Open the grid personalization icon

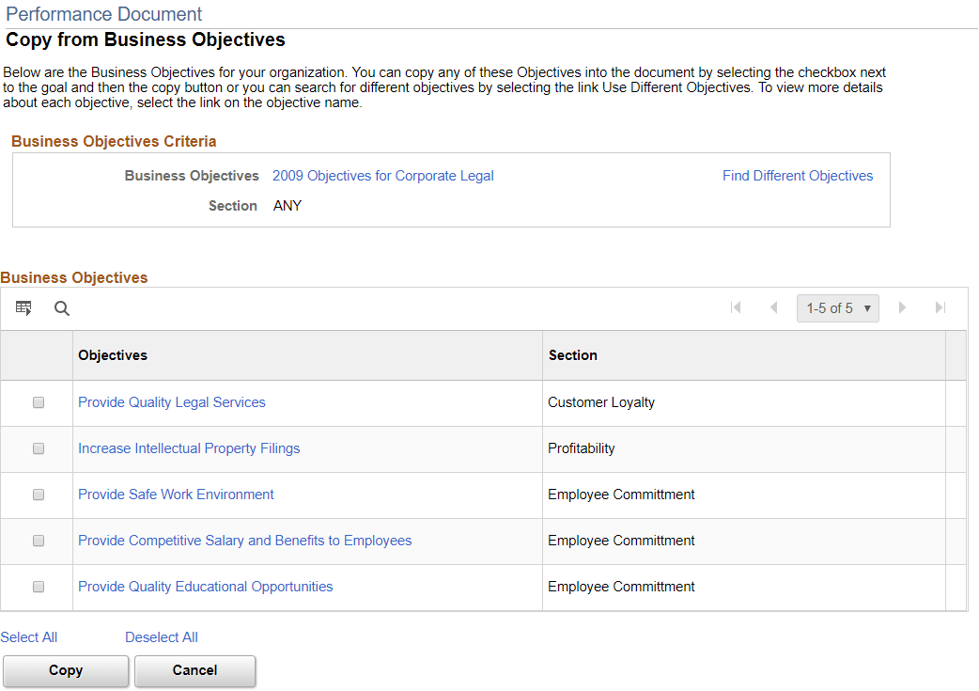[23, 307]
